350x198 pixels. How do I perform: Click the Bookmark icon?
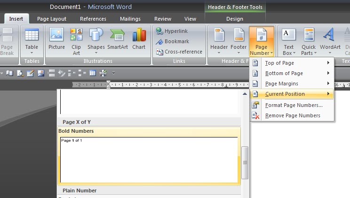click(159, 41)
